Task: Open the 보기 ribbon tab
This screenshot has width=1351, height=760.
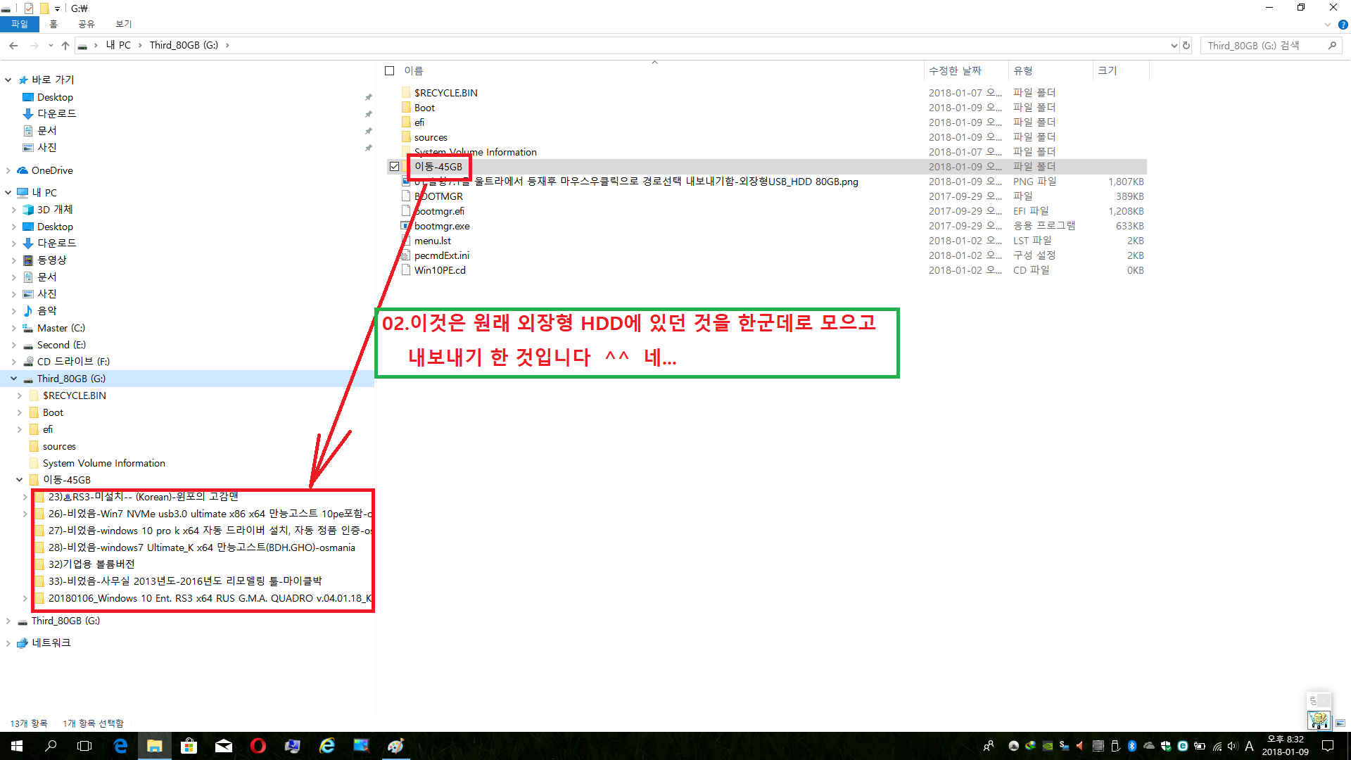Action: pos(123,24)
